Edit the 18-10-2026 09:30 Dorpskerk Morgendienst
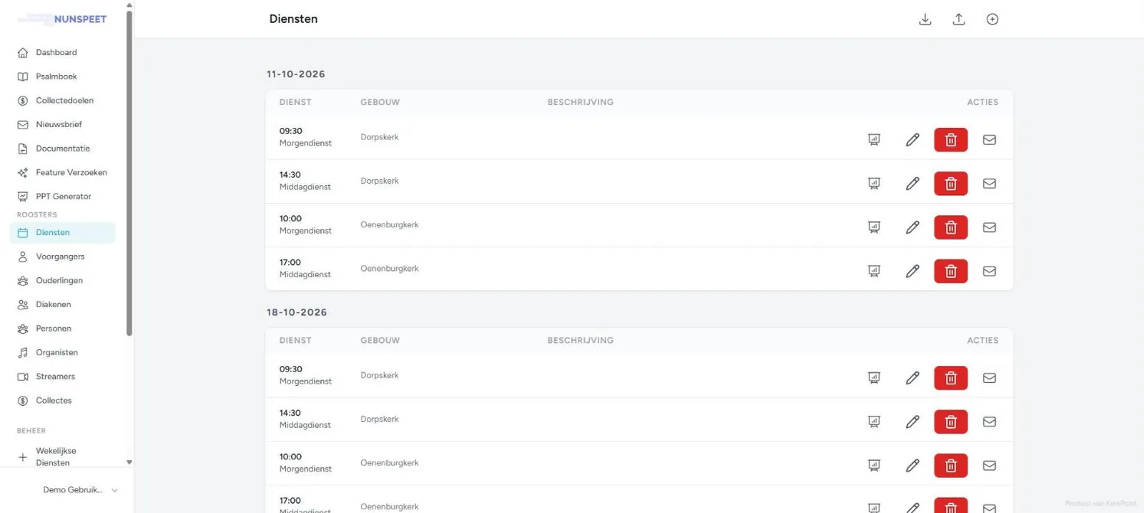1144x513 pixels. point(912,378)
